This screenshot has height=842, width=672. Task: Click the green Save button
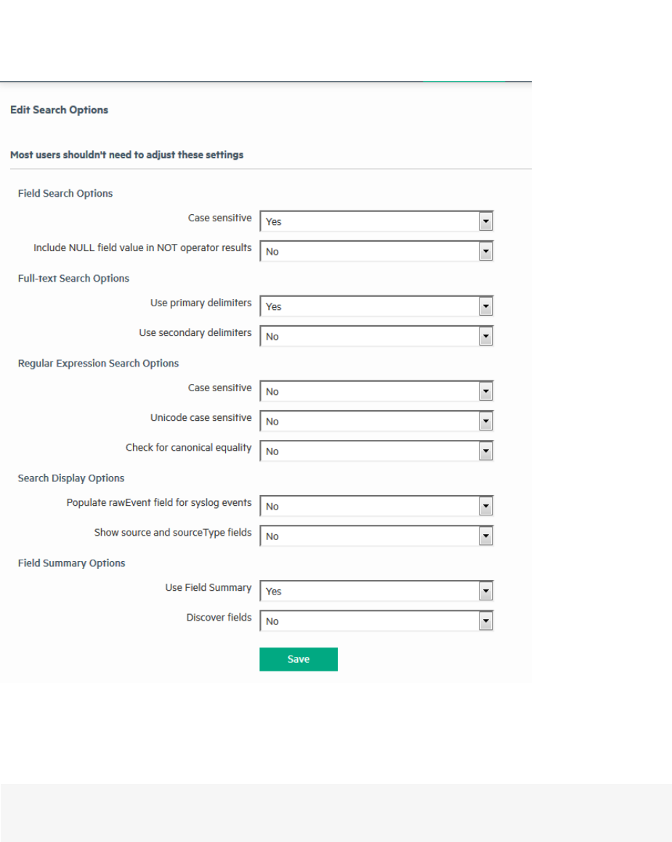point(299,659)
